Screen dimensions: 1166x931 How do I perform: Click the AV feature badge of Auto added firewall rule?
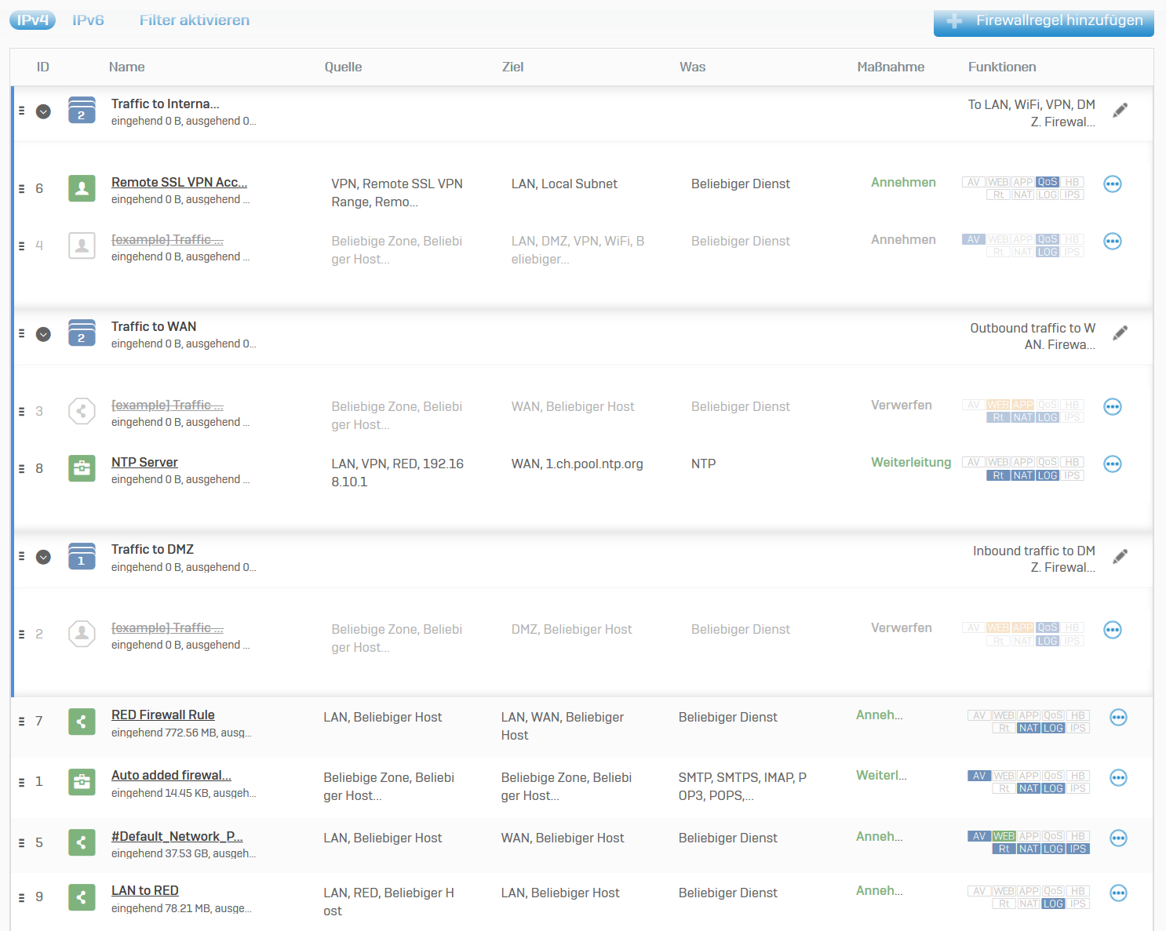pyautogui.click(x=979, y=776)
